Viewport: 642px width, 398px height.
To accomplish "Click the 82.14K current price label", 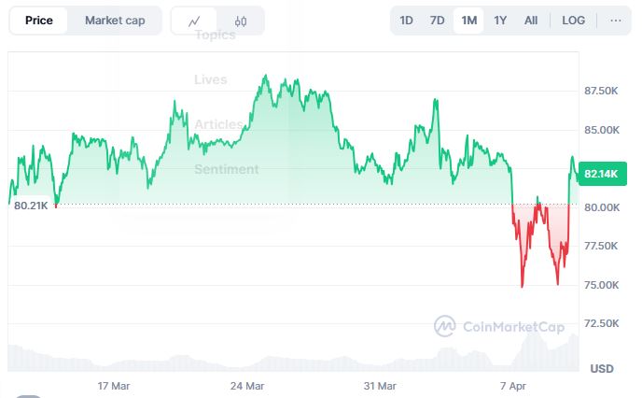I will click(601, 174).
